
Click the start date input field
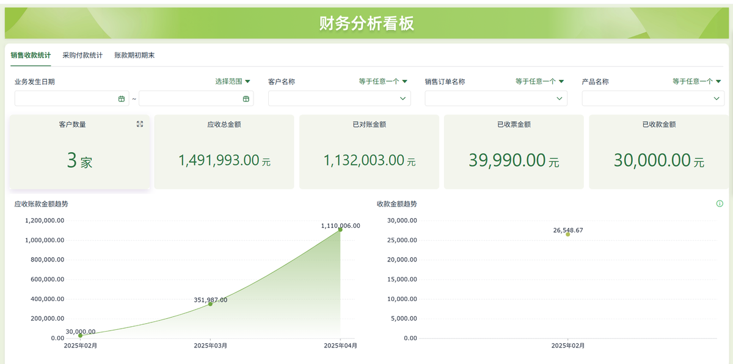click(x=72, y=98)
